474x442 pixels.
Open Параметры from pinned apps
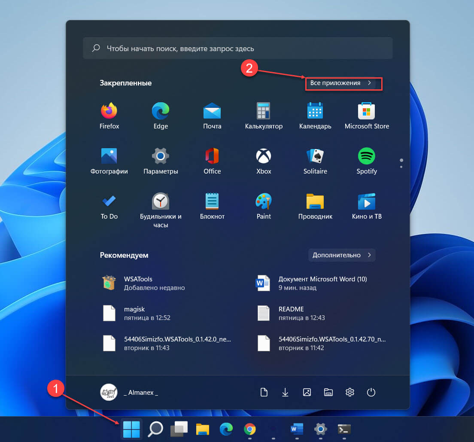(x=161, y=161)
